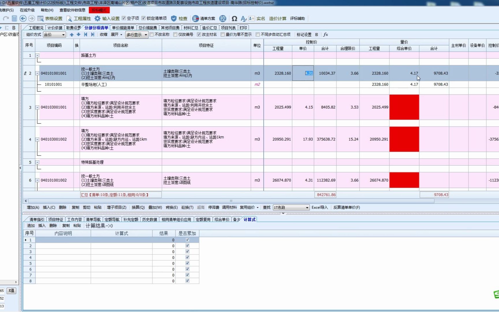Click 换算(Q) button

click(138, 207)
